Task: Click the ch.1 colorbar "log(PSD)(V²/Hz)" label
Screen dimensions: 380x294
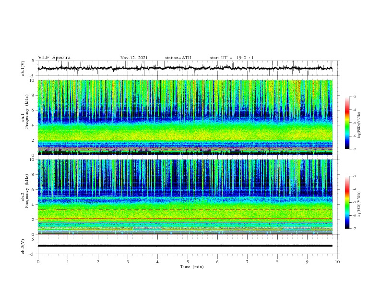Action: (359, 125)
